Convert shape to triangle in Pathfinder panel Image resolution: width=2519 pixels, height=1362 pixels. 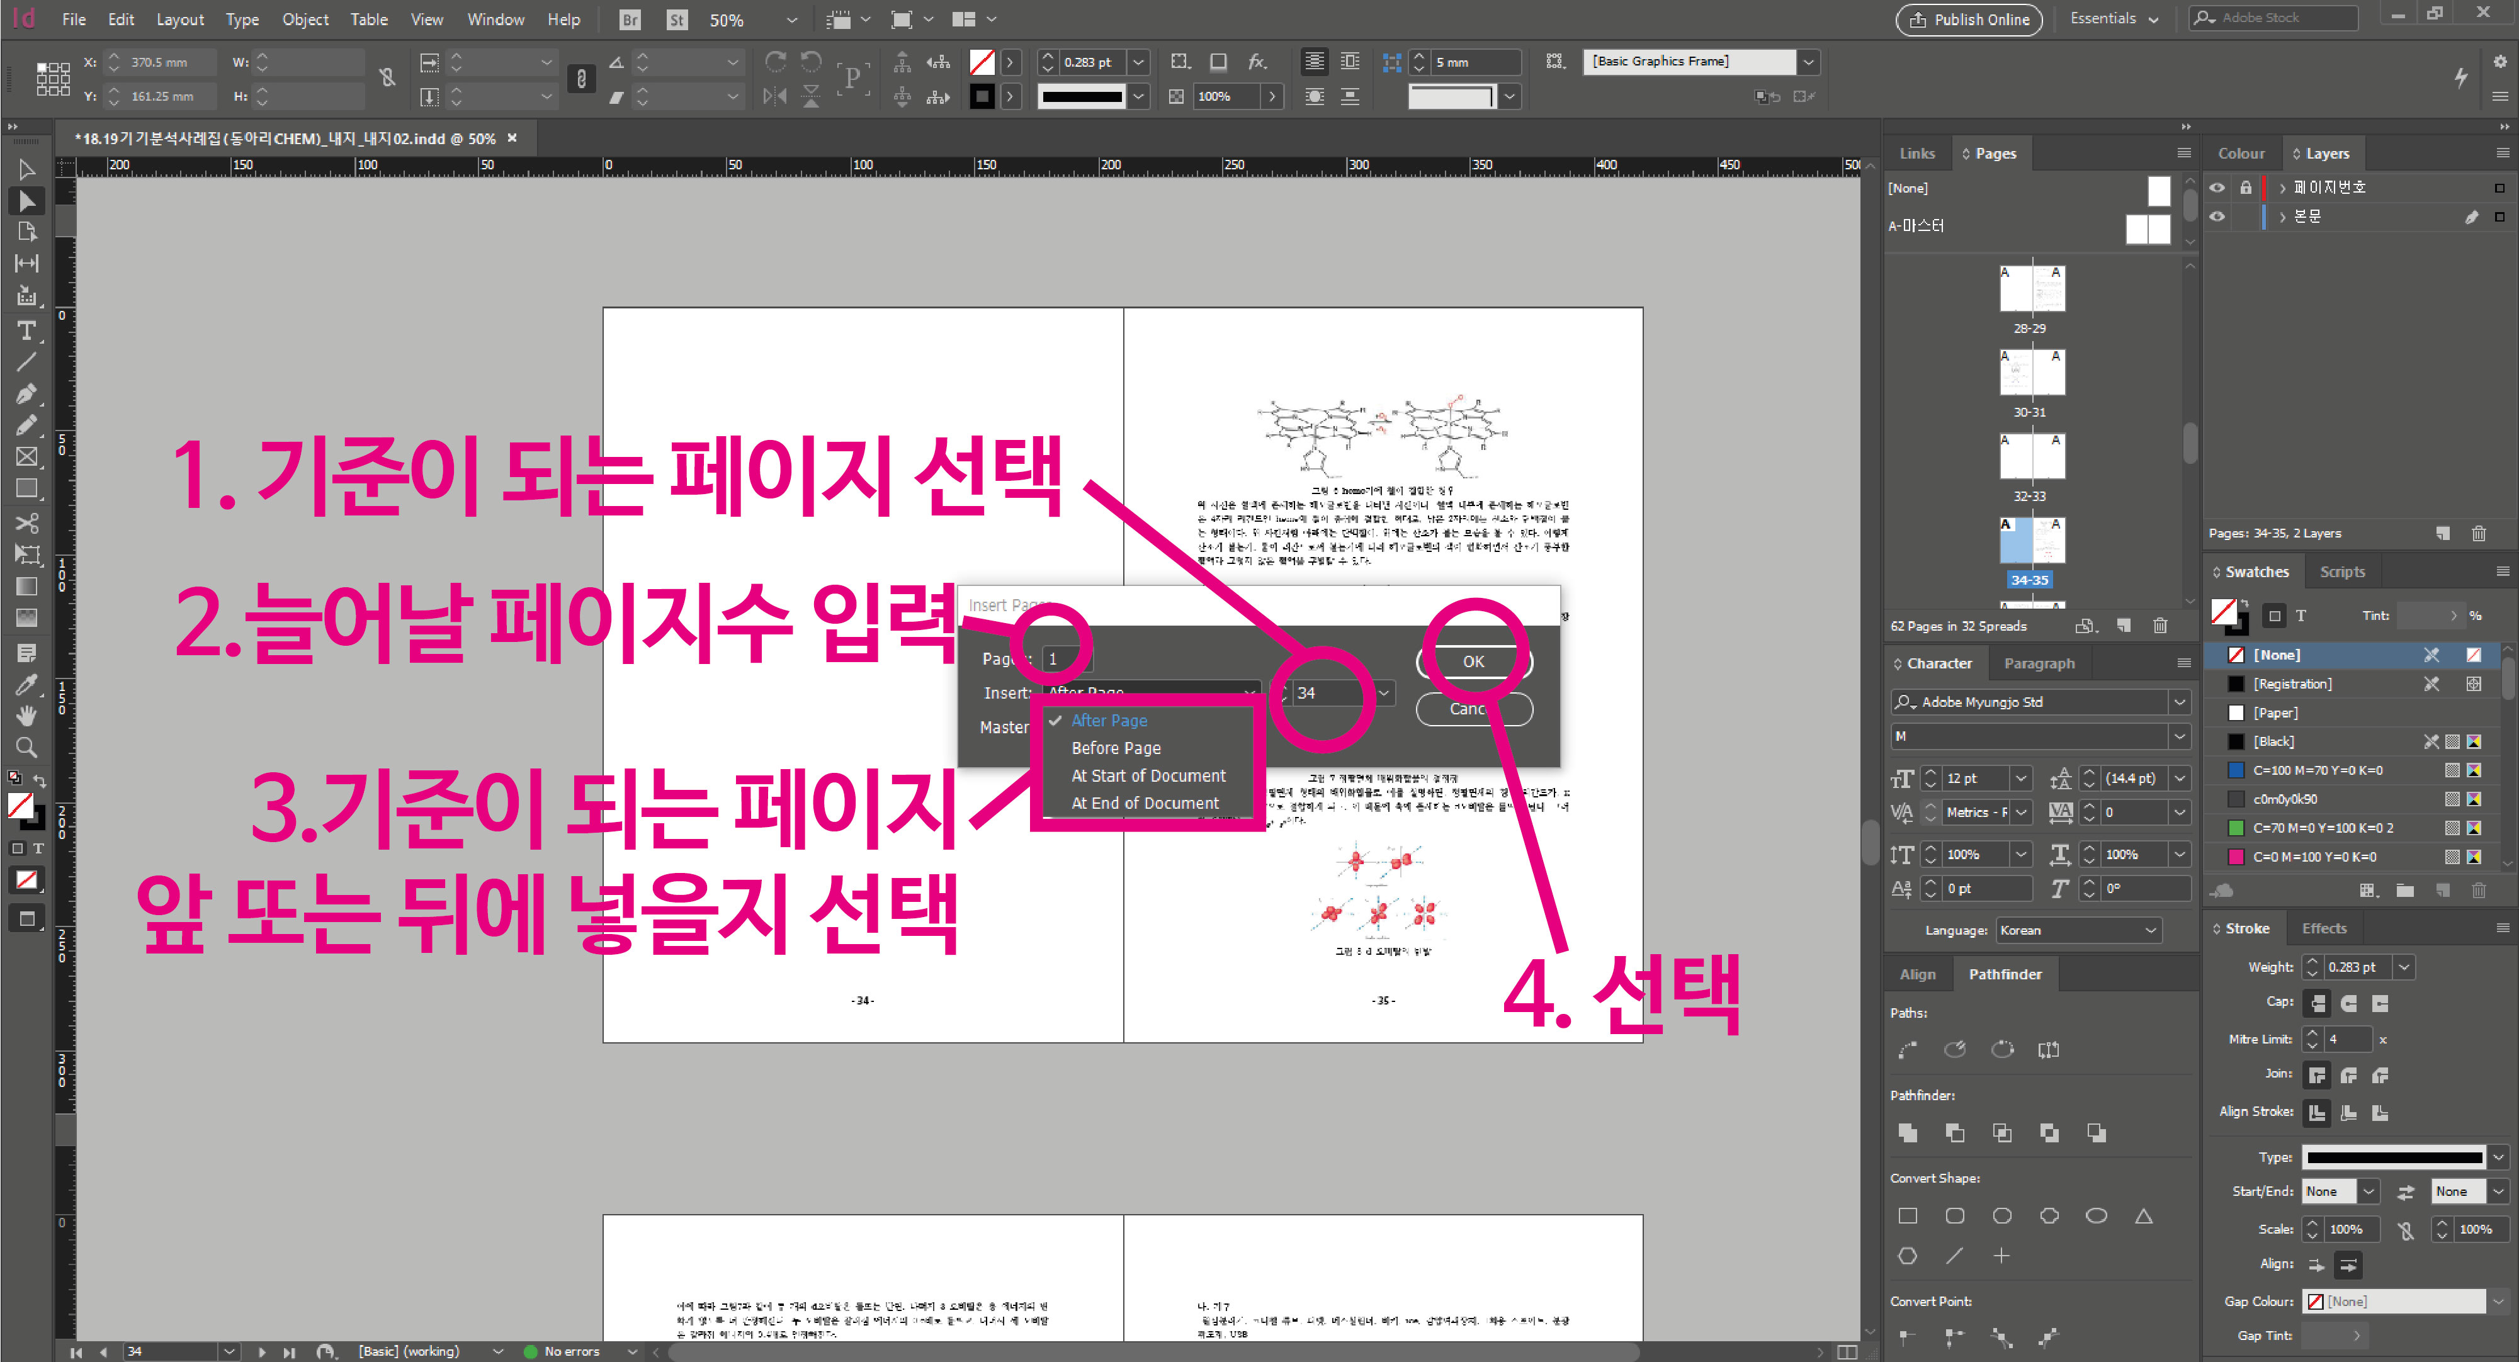coord(2144,1215)
